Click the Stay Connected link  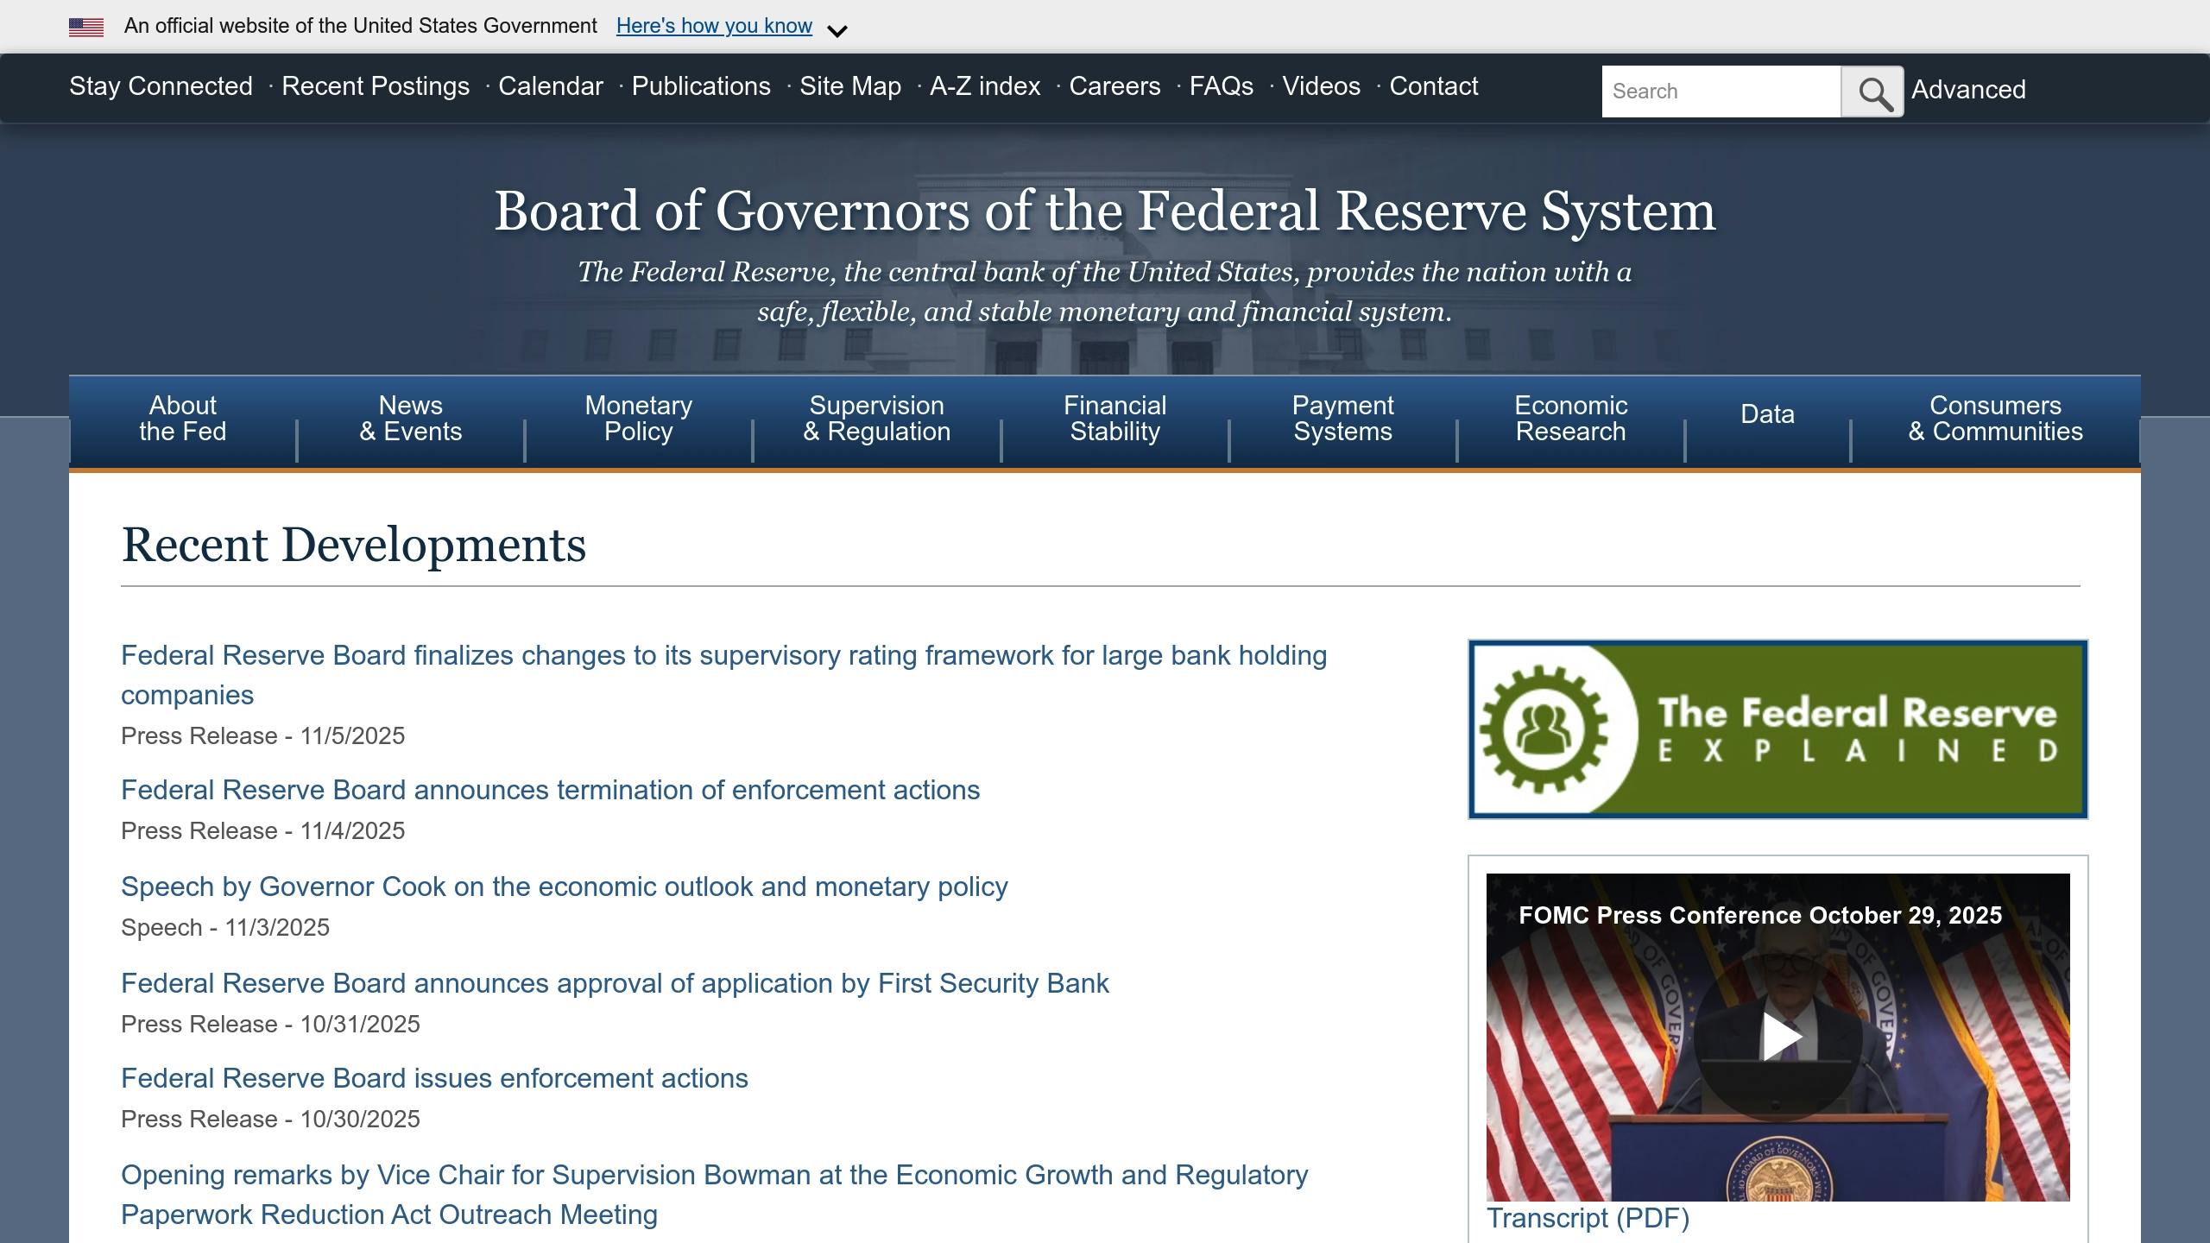coord(161,86)
